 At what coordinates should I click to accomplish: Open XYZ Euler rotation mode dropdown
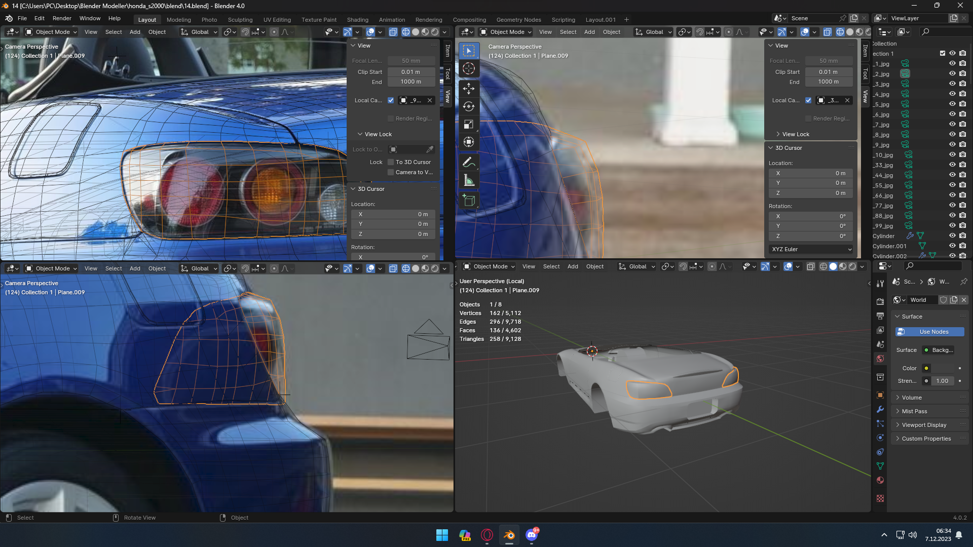tap(811, 249)
